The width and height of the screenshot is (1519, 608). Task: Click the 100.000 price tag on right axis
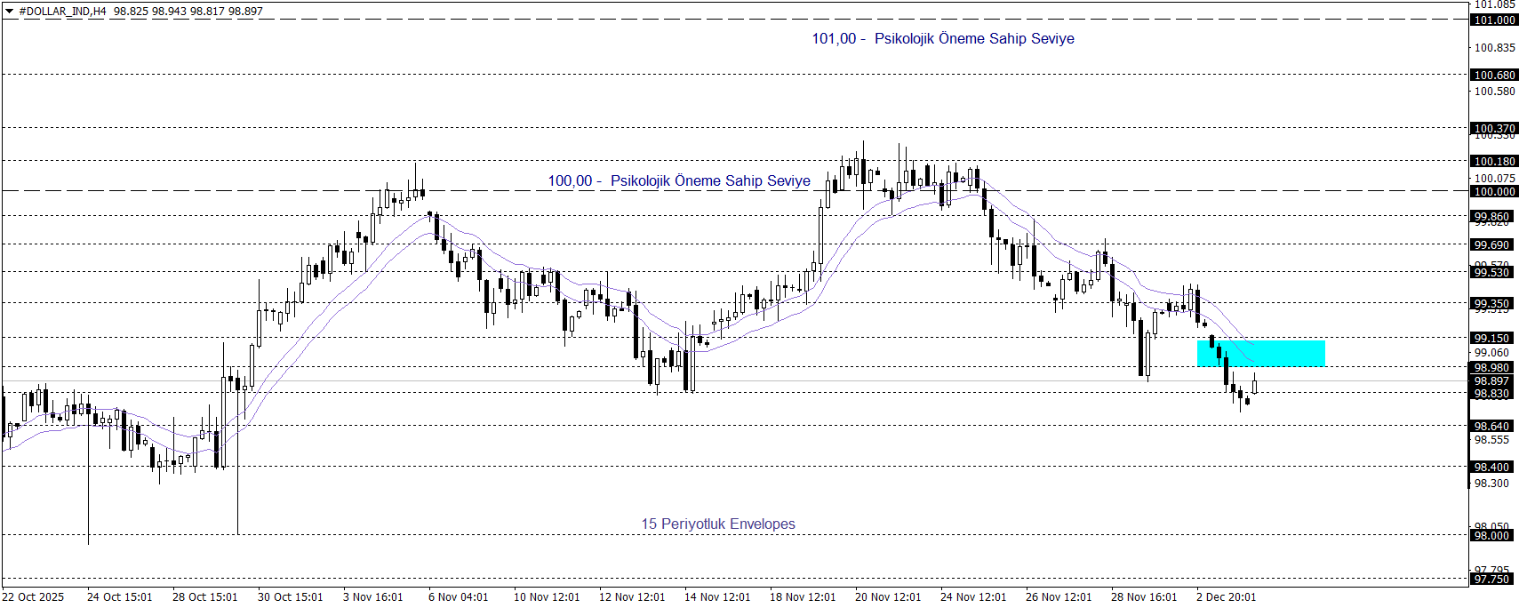[x=1494, y=191]
